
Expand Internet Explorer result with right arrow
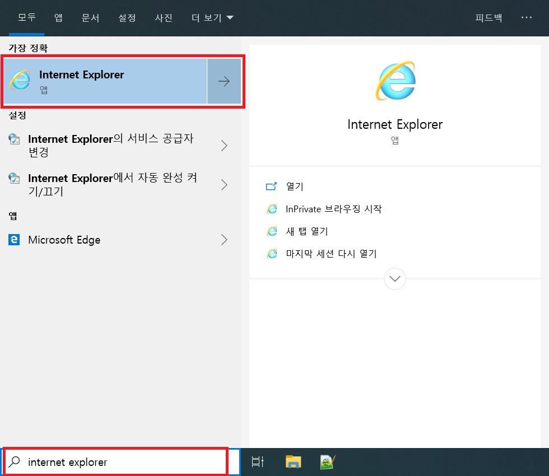[224, 81]
